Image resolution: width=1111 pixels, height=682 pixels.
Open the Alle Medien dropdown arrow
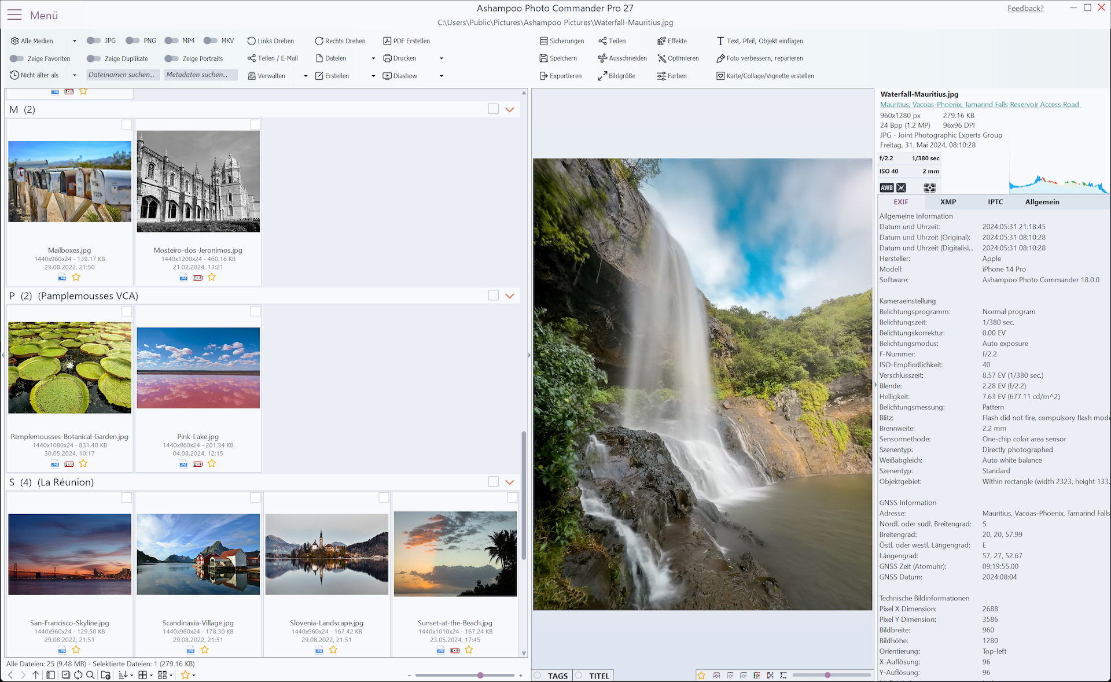coord(75,41)
